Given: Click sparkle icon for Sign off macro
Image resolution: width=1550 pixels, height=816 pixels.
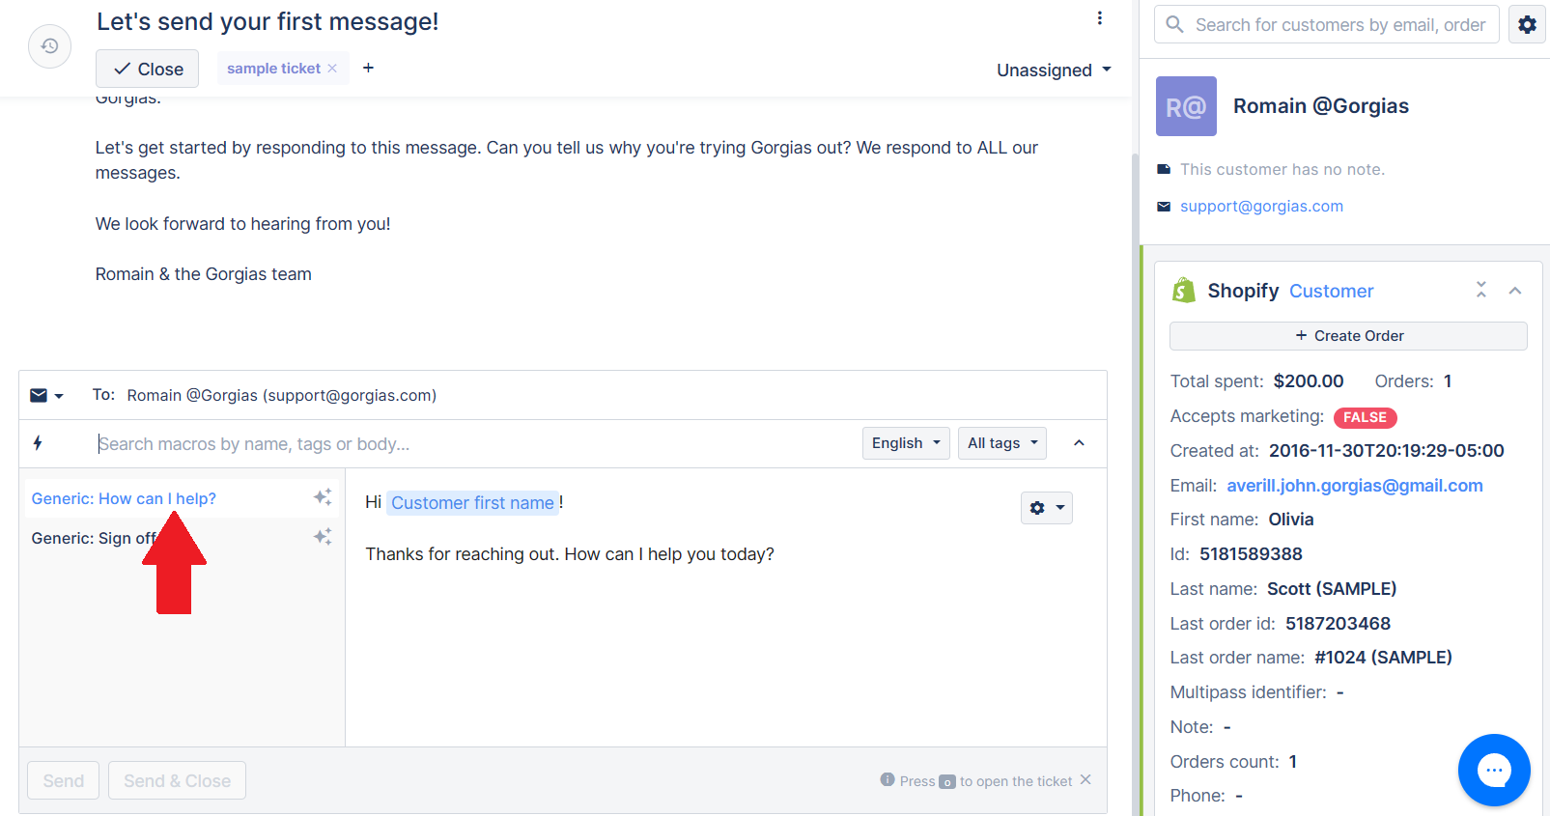Looking at the screenshot, I should (323, 537).
